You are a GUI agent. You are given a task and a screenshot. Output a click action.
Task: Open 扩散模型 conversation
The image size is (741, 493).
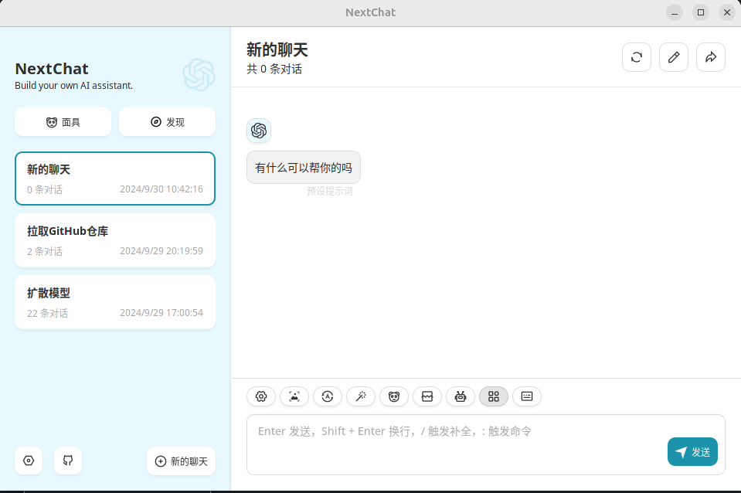pos(115,302)
